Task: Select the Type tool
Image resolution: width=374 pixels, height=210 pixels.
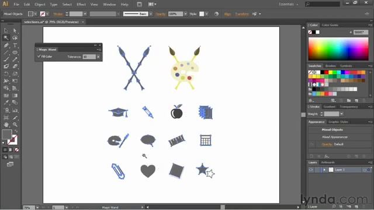Action: (x=15, y=45)
